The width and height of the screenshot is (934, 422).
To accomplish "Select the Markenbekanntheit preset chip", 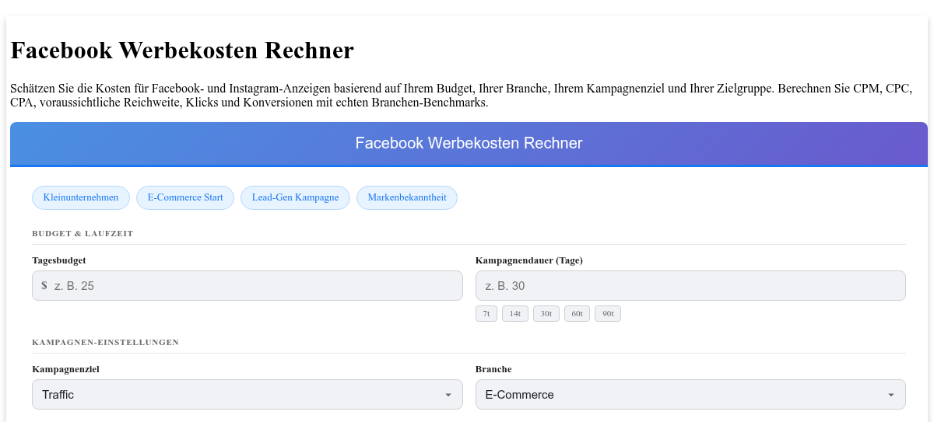I will 407,197.
